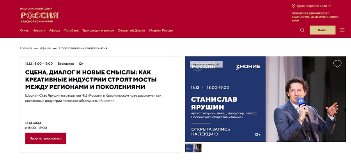Toggle the heart favorite icon on banner

tap(337, 64)
